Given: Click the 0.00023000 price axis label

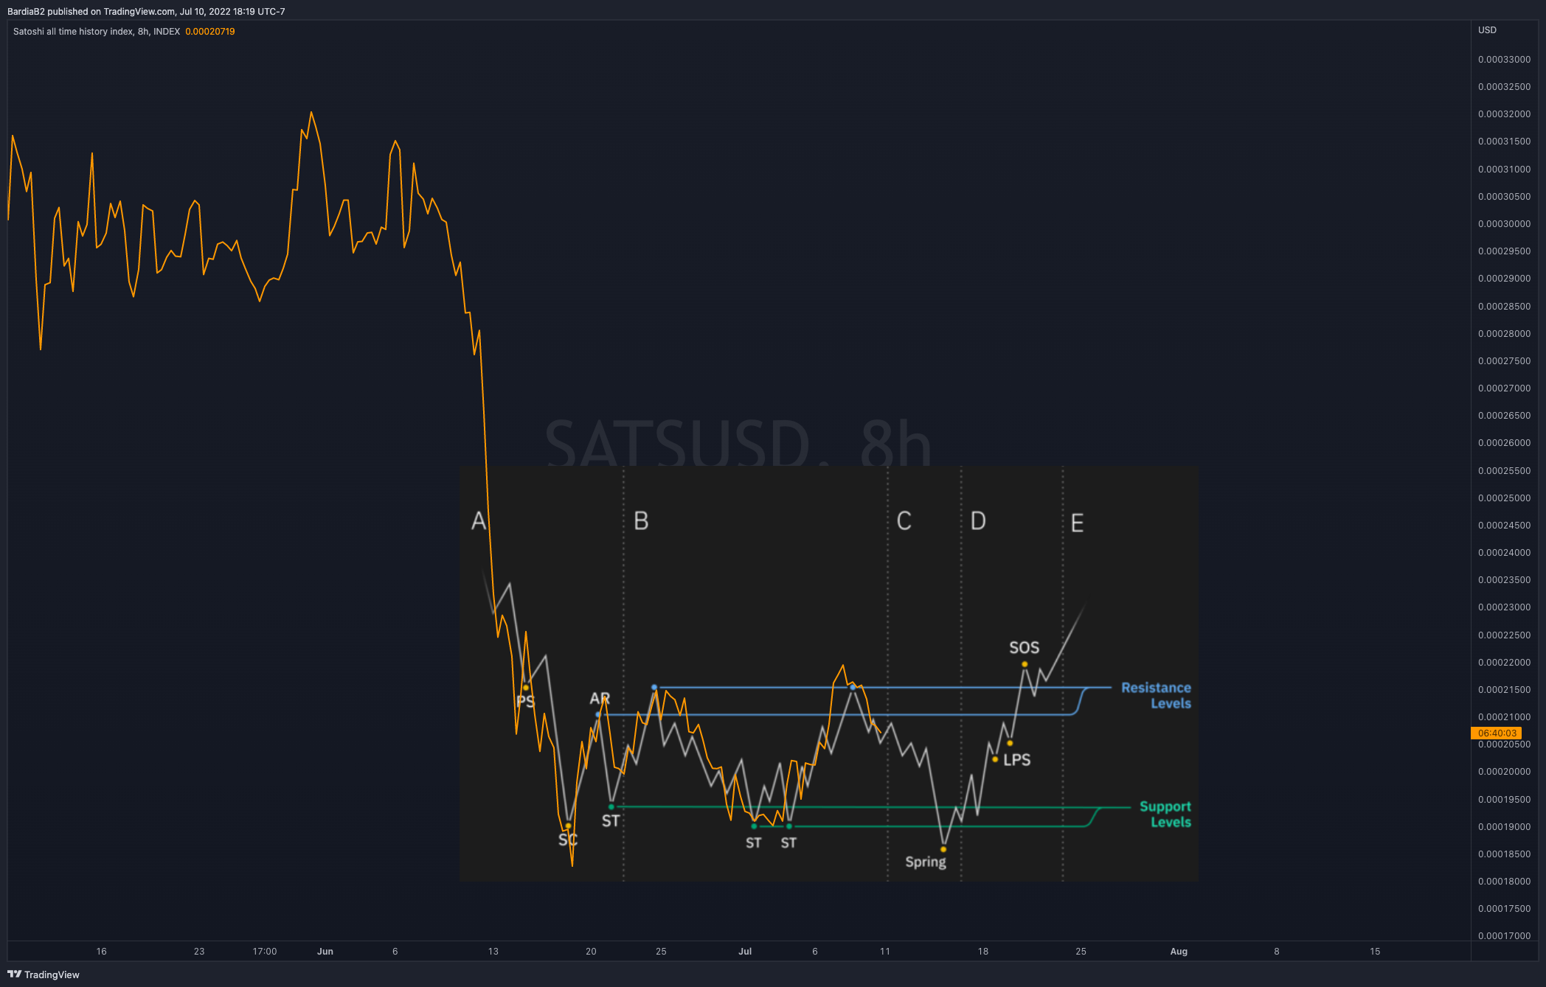Looking at the screenshot, I should (1504, 607).
